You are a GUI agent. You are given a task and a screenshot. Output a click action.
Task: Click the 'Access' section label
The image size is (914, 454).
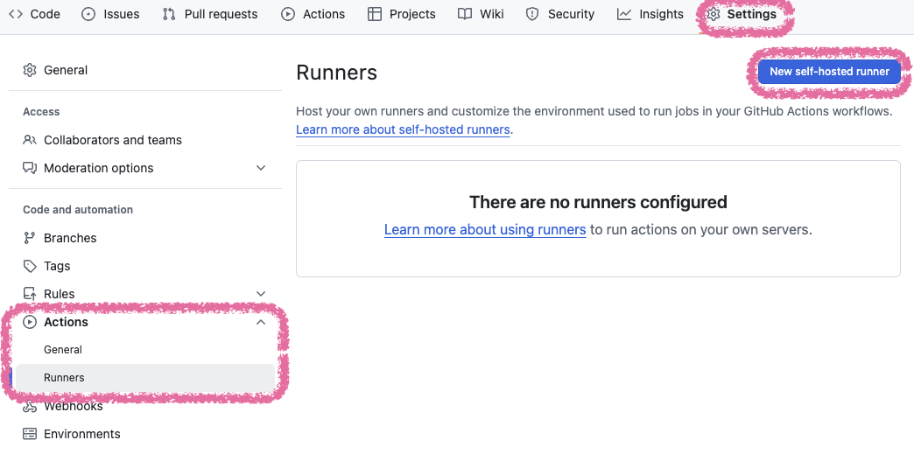[41, 111]
